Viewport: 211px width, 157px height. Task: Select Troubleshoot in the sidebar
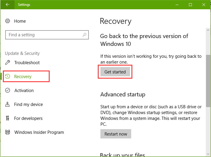coord(27,63)
